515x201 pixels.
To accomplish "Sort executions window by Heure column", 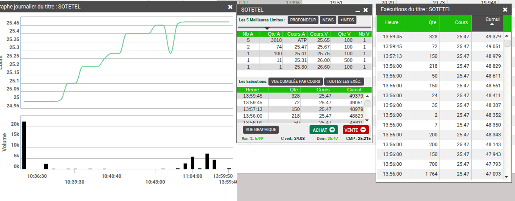I will point(392,23).
